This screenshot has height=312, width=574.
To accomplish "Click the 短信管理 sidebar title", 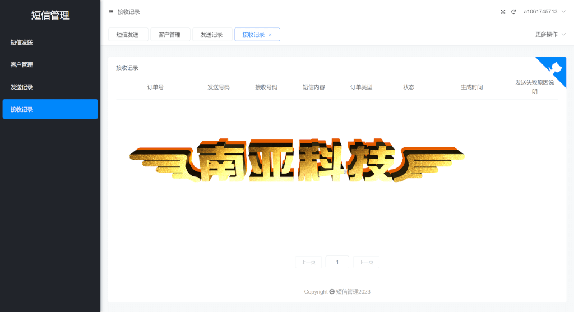I will (50, 15).
